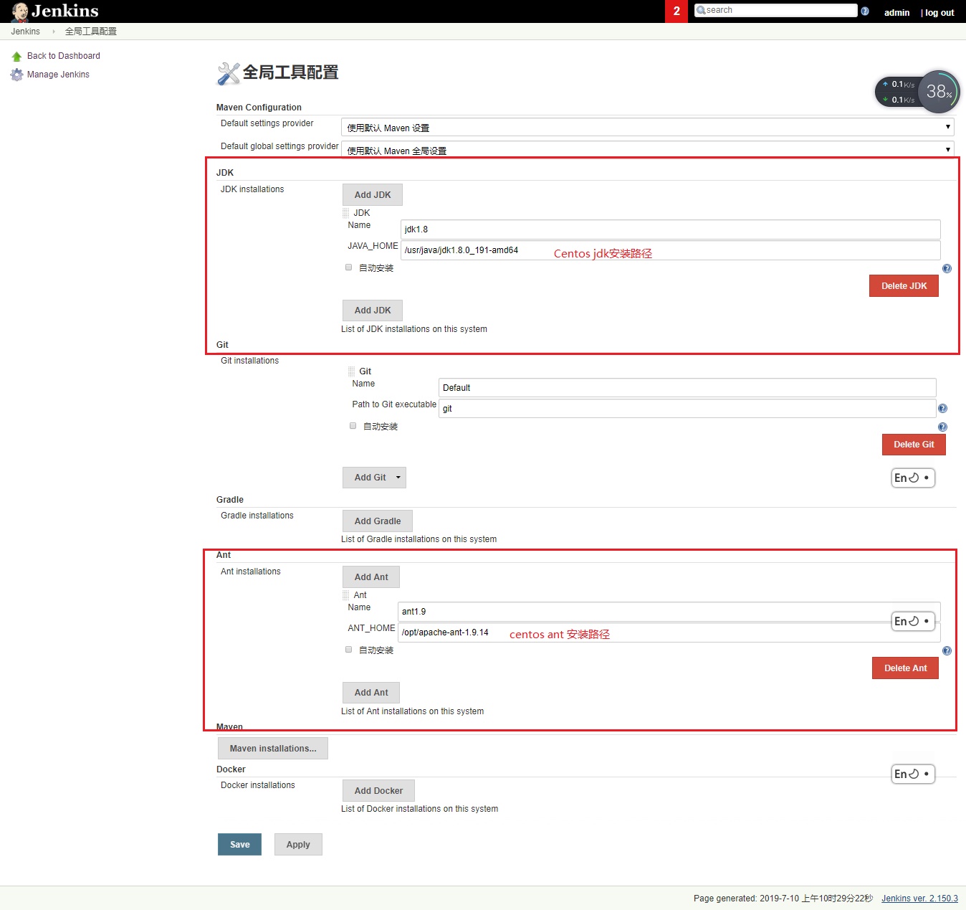Click the Ant Name field containing ant1.9

click(669, 612)
